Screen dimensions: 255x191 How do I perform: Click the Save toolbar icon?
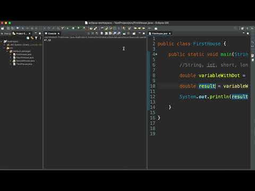8,28
